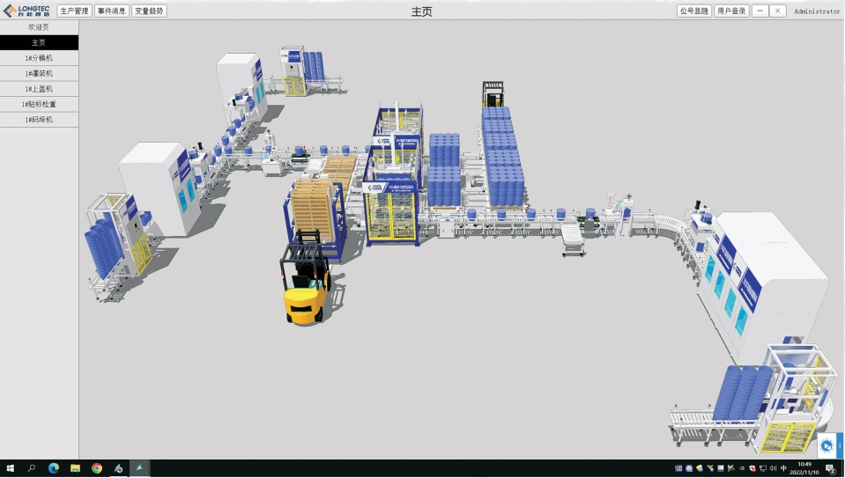This screenshot has width=845, height=478.
Task: Open File Explorer from the taskbar
Action: [75, 468]
